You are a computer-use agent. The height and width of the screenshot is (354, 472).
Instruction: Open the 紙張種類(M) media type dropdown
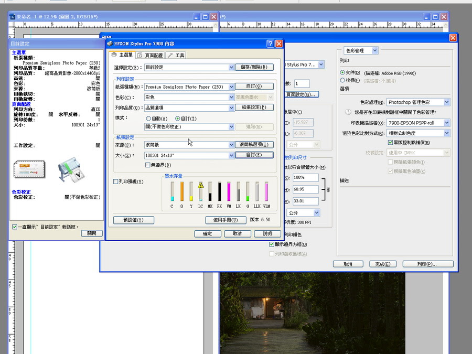coord(189,87)
